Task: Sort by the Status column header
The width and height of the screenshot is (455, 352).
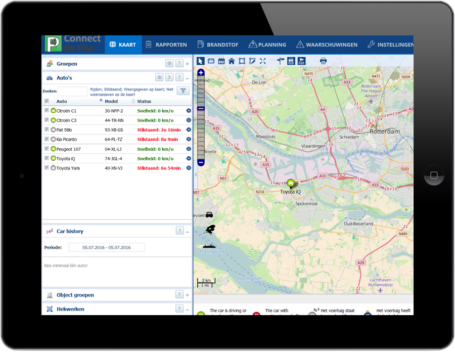Action: [x=144, y=101]
